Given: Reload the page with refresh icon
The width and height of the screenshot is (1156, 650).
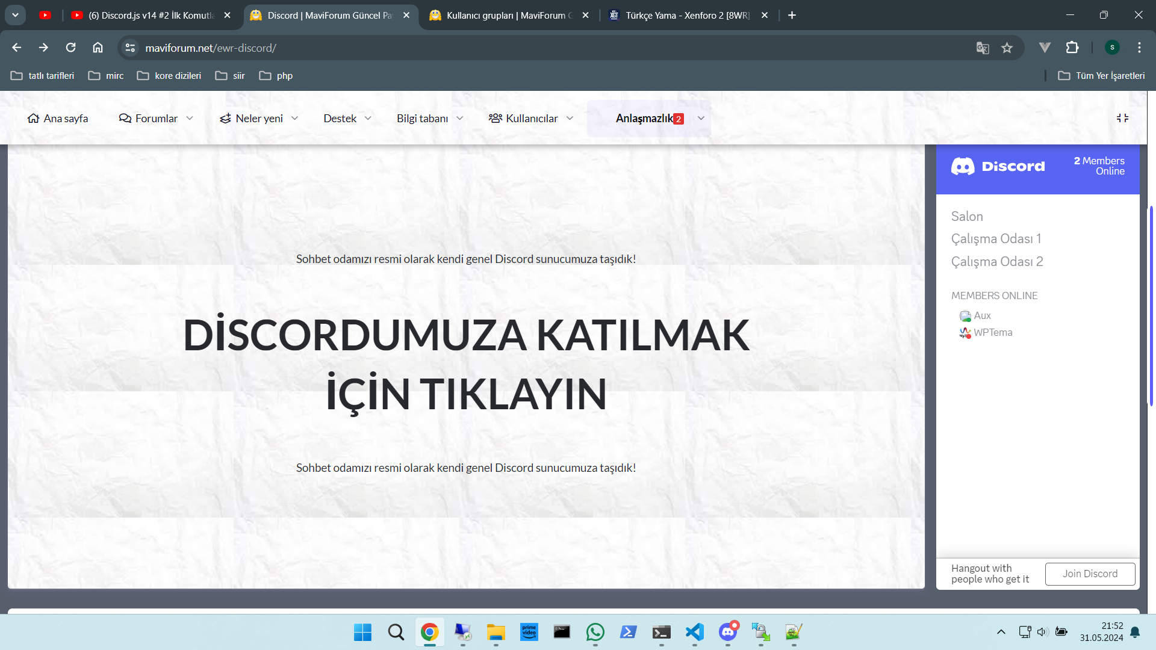Looking at the screenshot, I should point(70,48).
